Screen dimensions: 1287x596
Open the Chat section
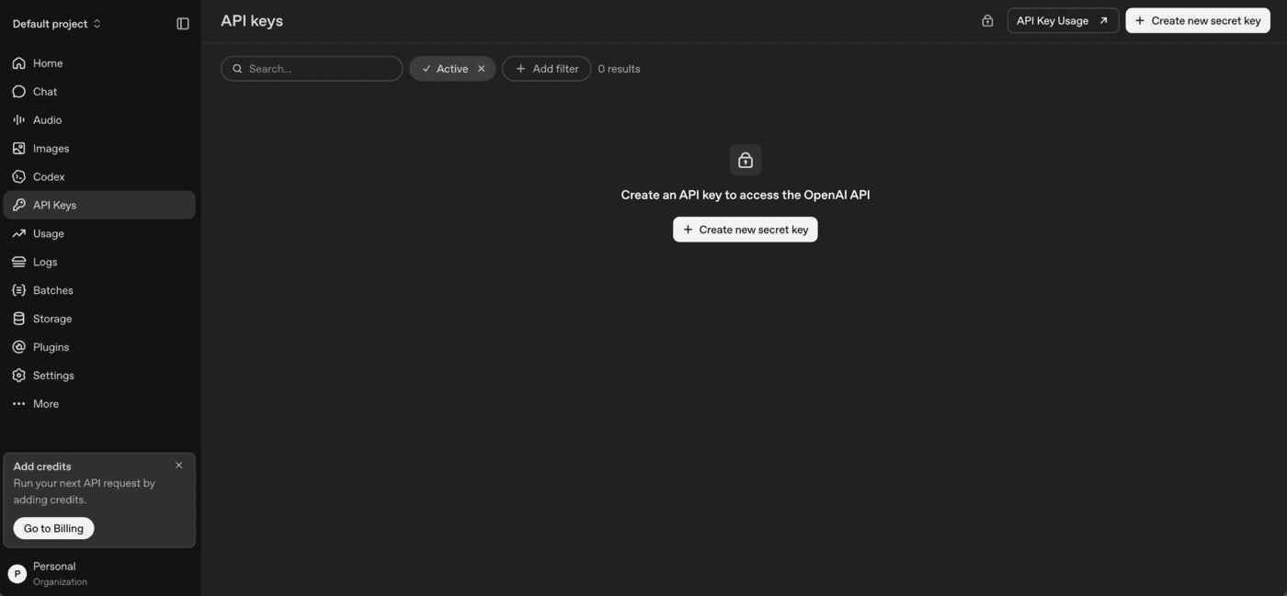tap(99, 92)
